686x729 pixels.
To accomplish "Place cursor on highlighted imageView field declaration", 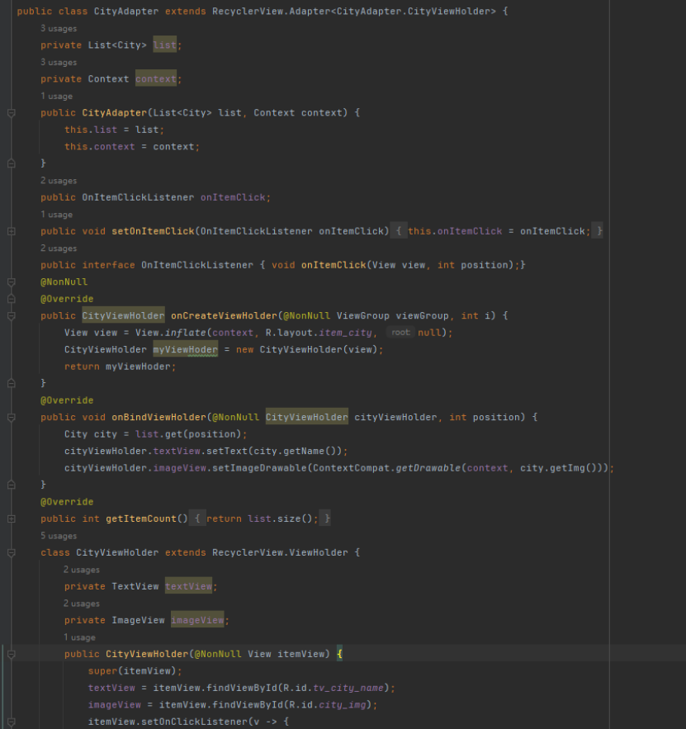I will point(197,621).
